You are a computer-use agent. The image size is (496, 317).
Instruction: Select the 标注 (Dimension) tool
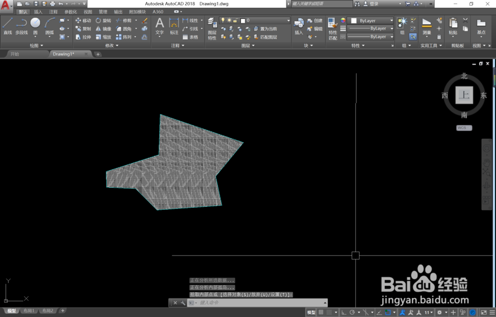174,26
